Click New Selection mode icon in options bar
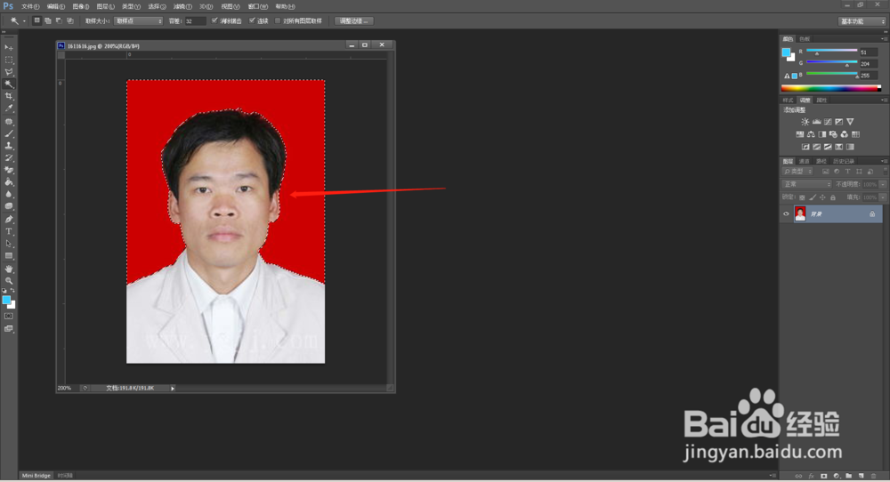Image resolution: width=890 pixels, height=482 pixels. 36,21
